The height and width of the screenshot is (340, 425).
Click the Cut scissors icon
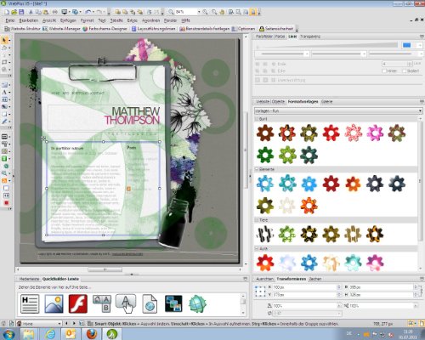(31, 12)
